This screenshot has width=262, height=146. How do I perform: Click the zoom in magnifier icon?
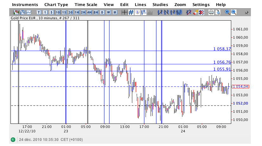(227, 12)
